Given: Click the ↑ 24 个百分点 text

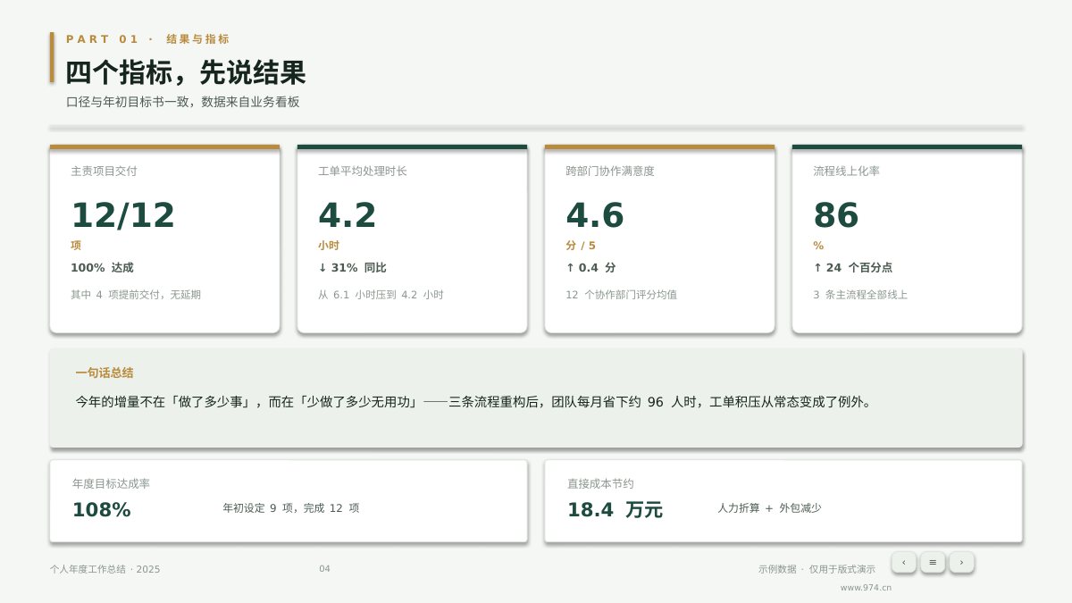Looking at the screenshot, I should [x=852, y=267].
